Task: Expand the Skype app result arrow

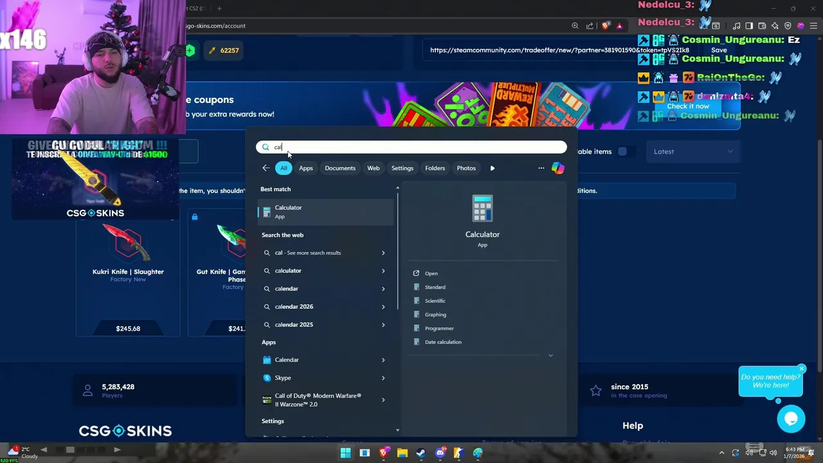Action: tap(383, 378)
